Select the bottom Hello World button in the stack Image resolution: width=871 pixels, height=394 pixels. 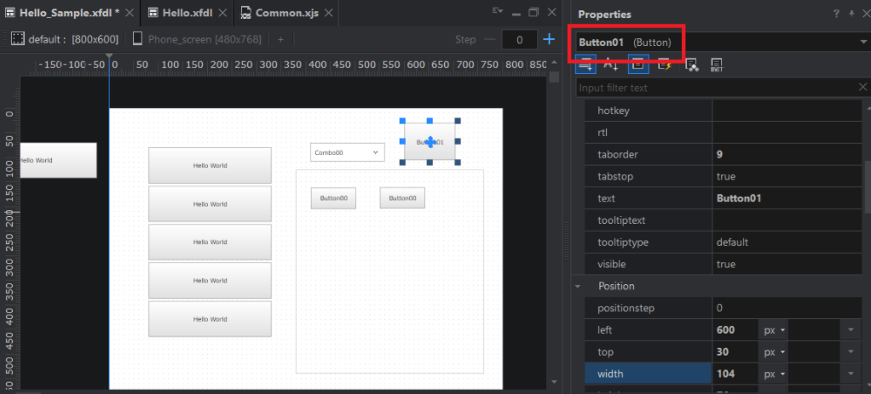click(210, 319)
